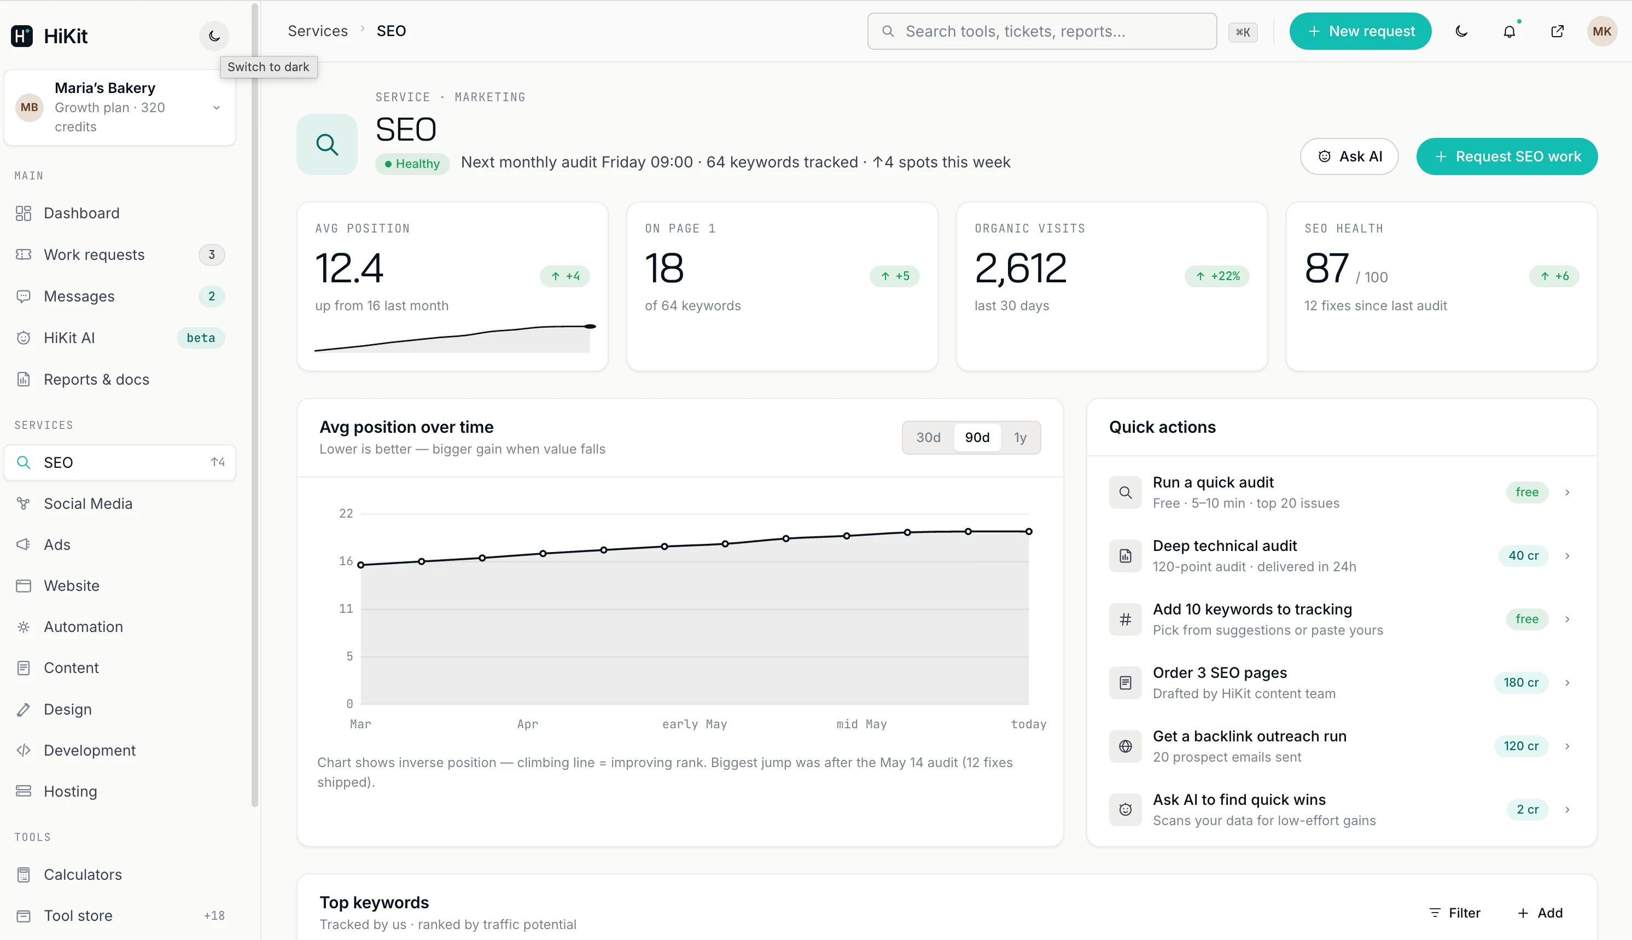
Task: Toggle dark theme from the top bar moon icon
Action: click(1462, 31)
